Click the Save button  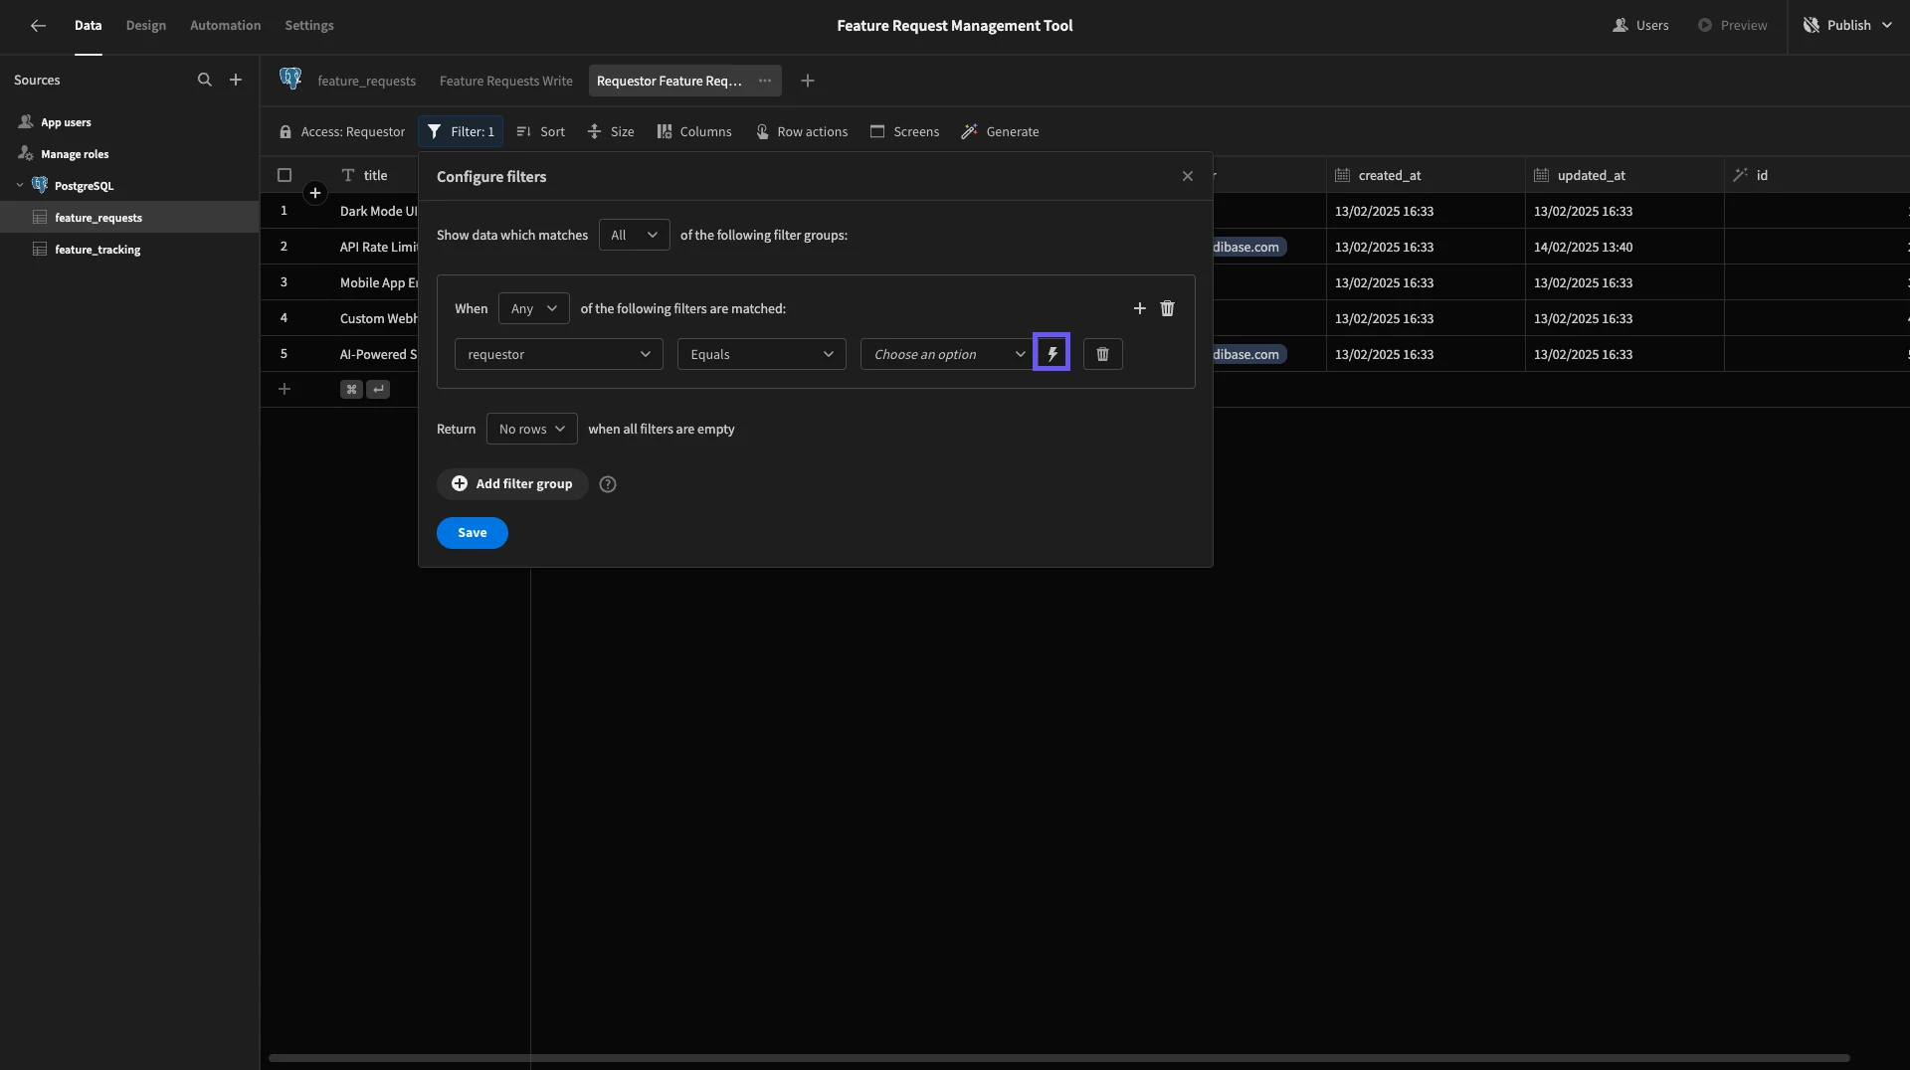coord(473,533)
